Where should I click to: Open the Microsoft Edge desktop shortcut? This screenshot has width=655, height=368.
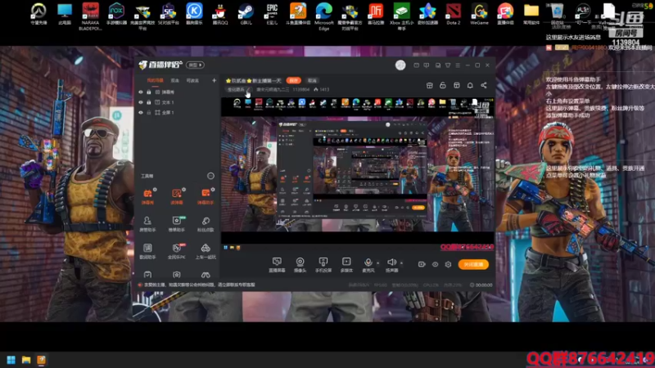pos(324,16)
